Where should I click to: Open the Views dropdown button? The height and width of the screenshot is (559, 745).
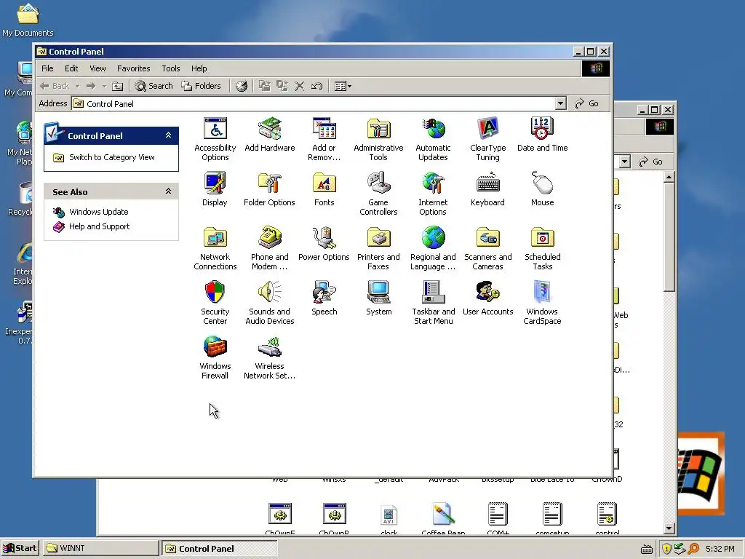pyautogui.click(x=343, y=86)
